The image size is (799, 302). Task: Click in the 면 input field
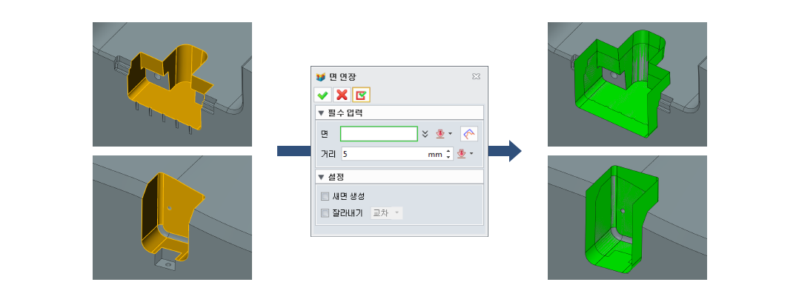click(x=379, y=133)
